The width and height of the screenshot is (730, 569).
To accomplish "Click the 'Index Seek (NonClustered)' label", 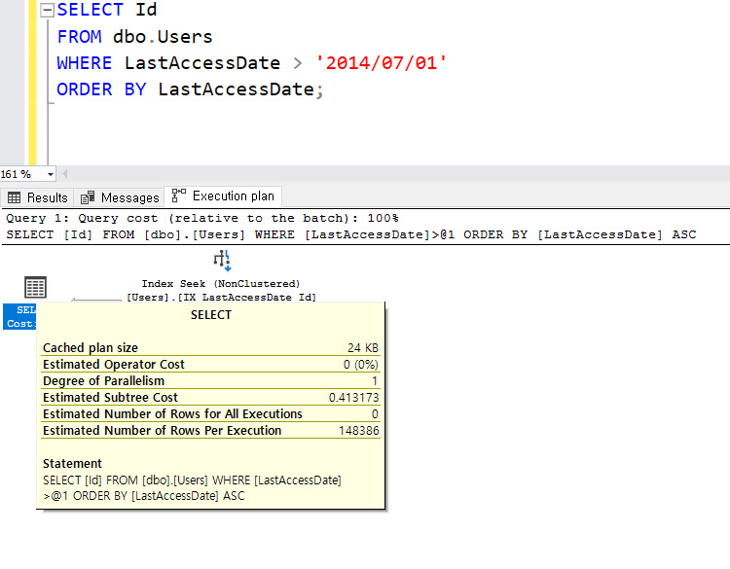I will (x=221, y=283).
